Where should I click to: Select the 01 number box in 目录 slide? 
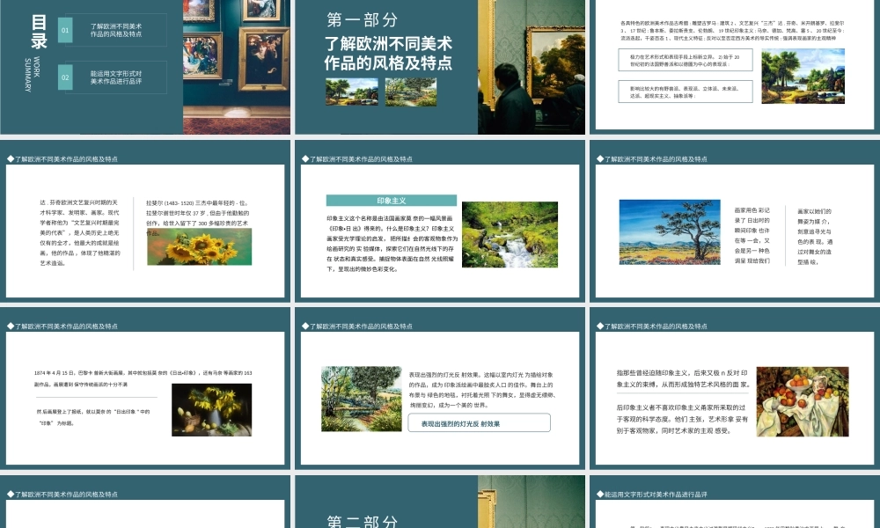click(65, 30)
